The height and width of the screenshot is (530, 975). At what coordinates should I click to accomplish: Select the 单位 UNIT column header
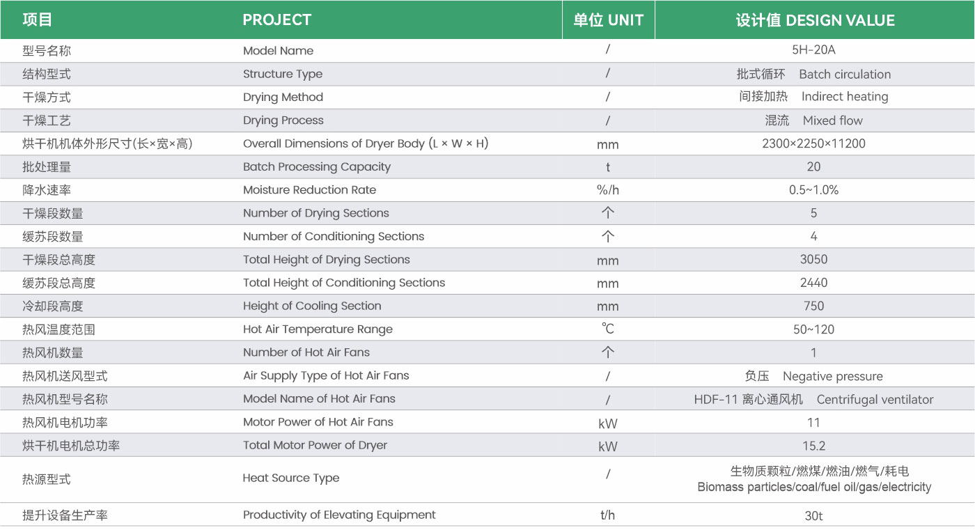608,20
